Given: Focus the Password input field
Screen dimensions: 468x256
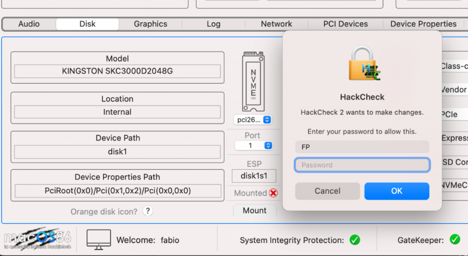Looking at the screenshot, I should (362, 165).
